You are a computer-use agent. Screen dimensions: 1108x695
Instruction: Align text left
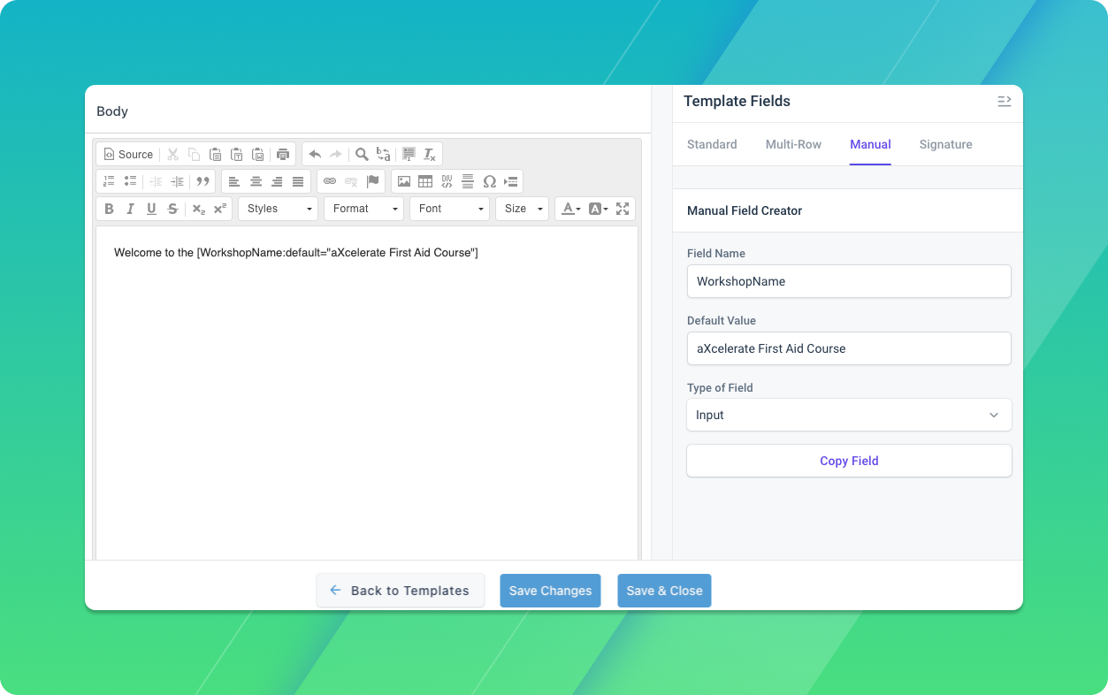point(234,181)
